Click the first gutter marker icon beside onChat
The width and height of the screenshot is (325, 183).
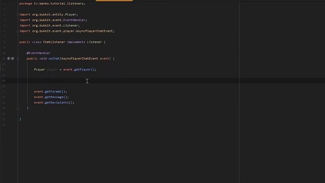pyautogui.click(x=9, y=58)
